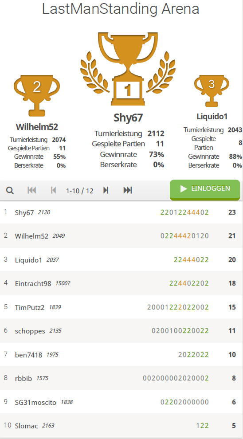Click the second place trophy icon
243x439 pixels.
coord(37,95)
